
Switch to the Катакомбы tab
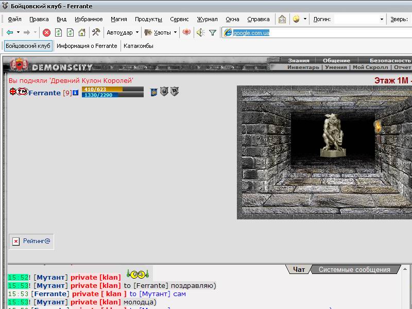139,46
